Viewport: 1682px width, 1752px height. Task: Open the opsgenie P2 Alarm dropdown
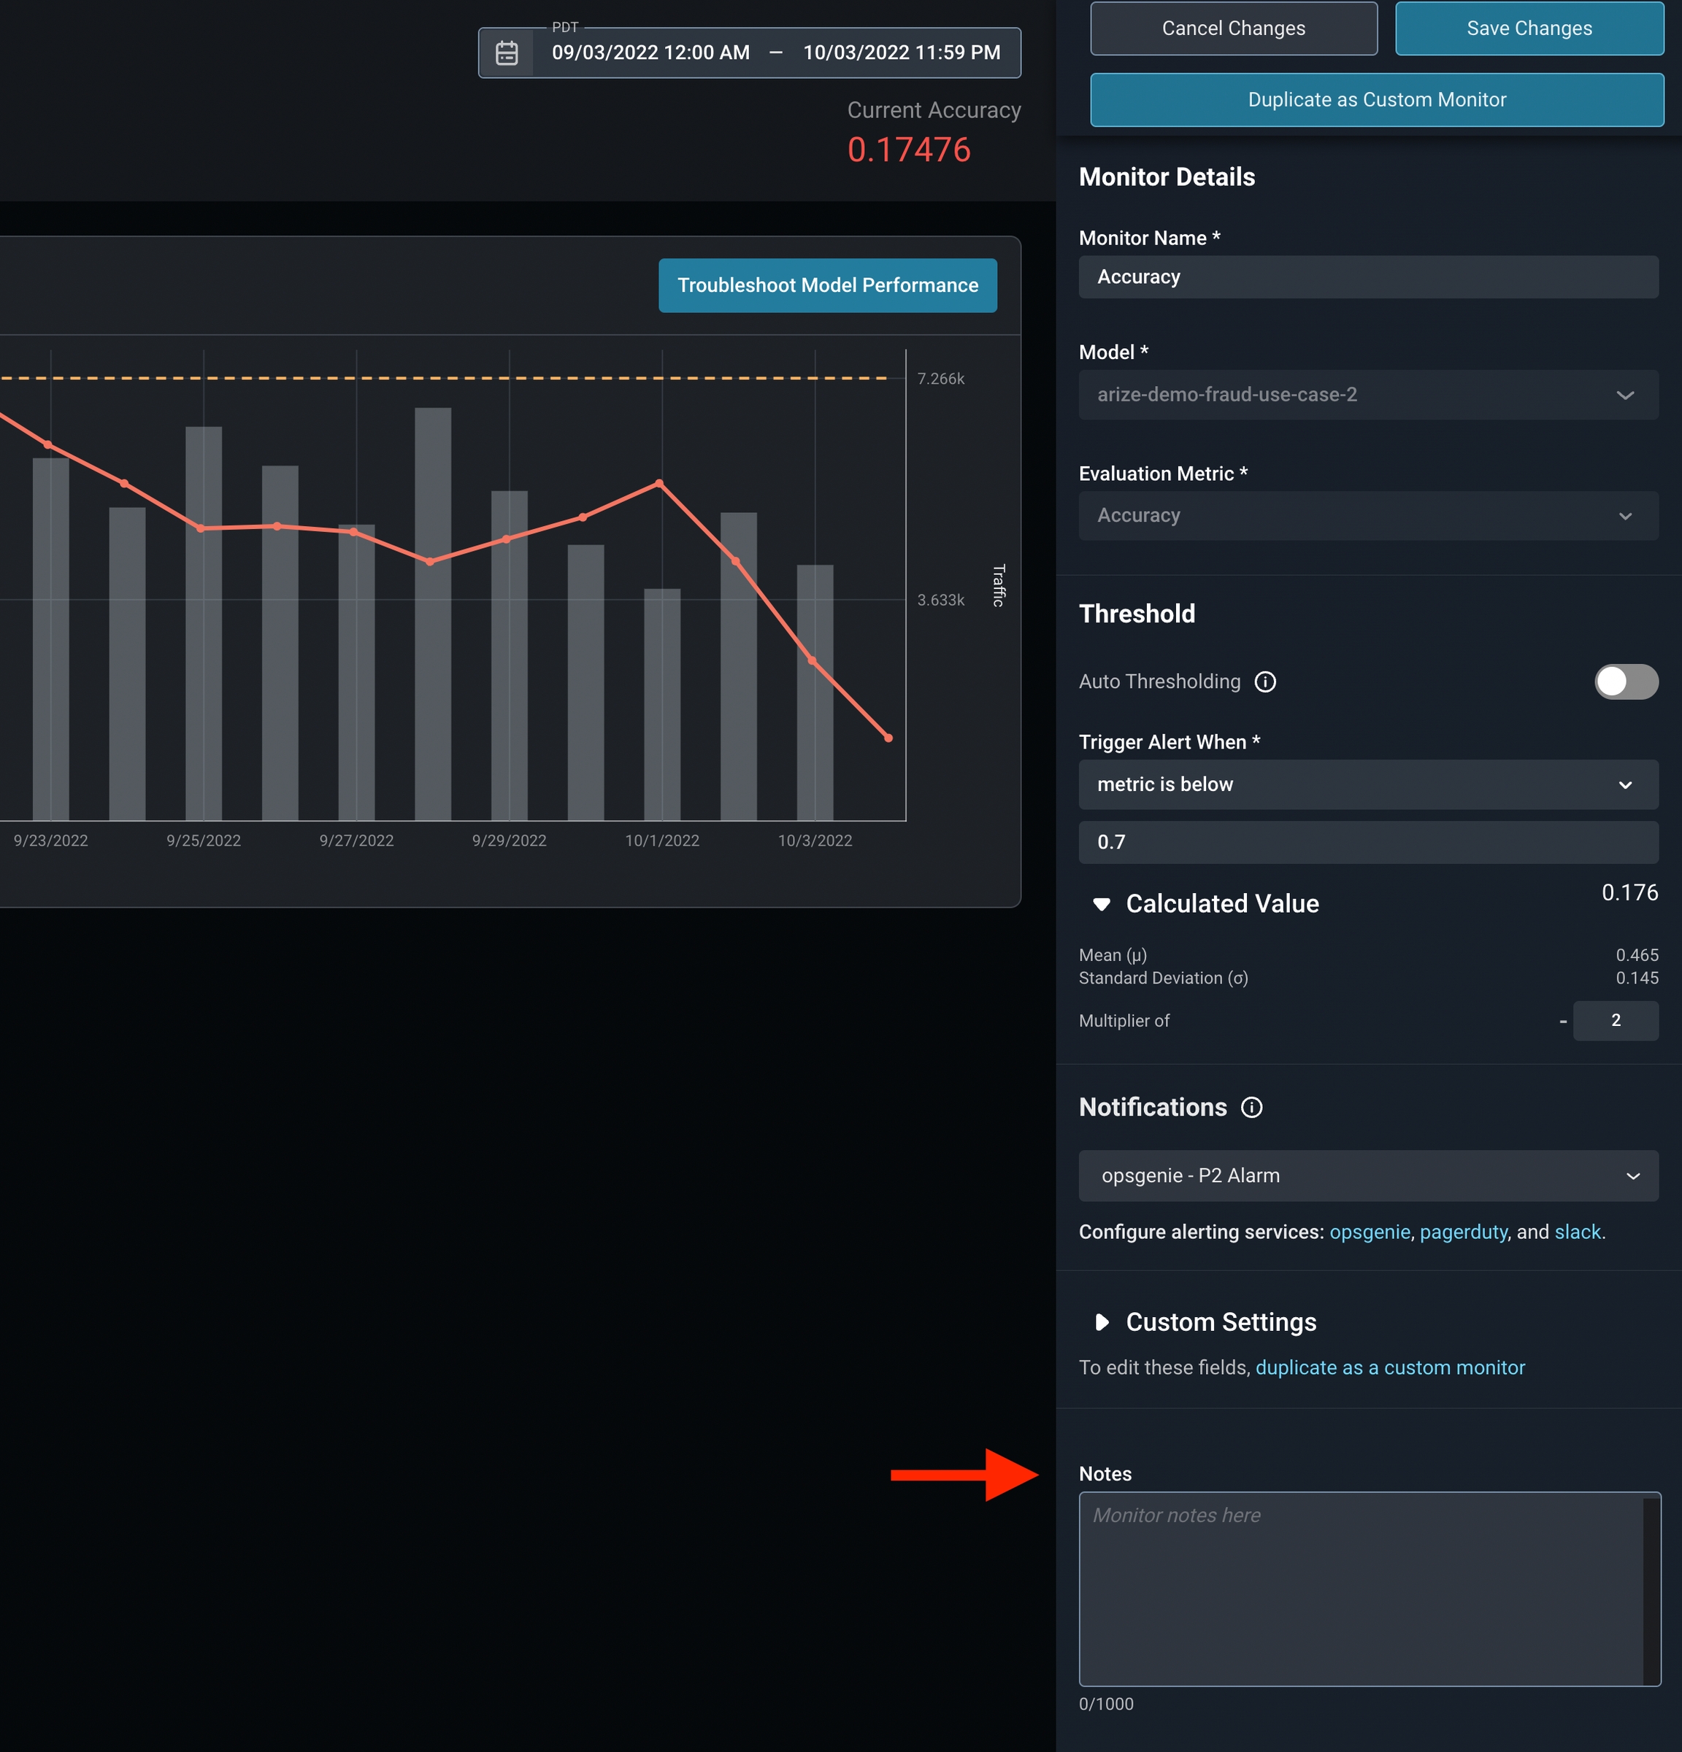[1367, 1176]
